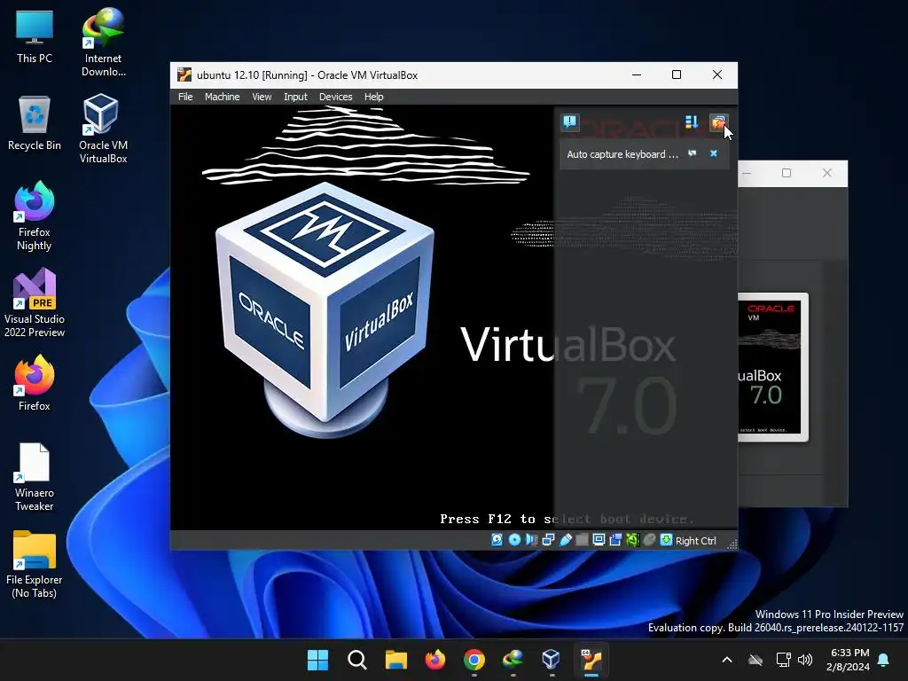Image resolution: width=908 pixels, height=681 pixels.
Task: Switch to VirtualBox Manager on the taskbar
Action: (552, 660)
